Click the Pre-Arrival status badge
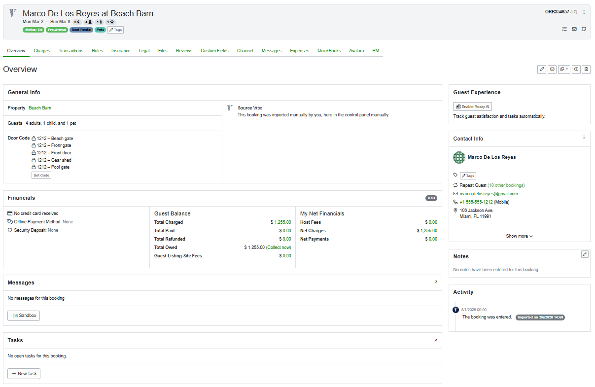Image resolution: width=595 pixels, height=387 pixels. (x=56, y=30)
